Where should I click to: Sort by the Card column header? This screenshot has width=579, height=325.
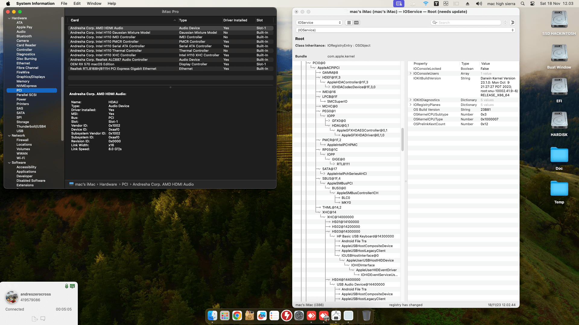(x=123, y=20)
